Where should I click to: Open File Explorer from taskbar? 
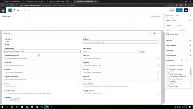click(32, 107)
